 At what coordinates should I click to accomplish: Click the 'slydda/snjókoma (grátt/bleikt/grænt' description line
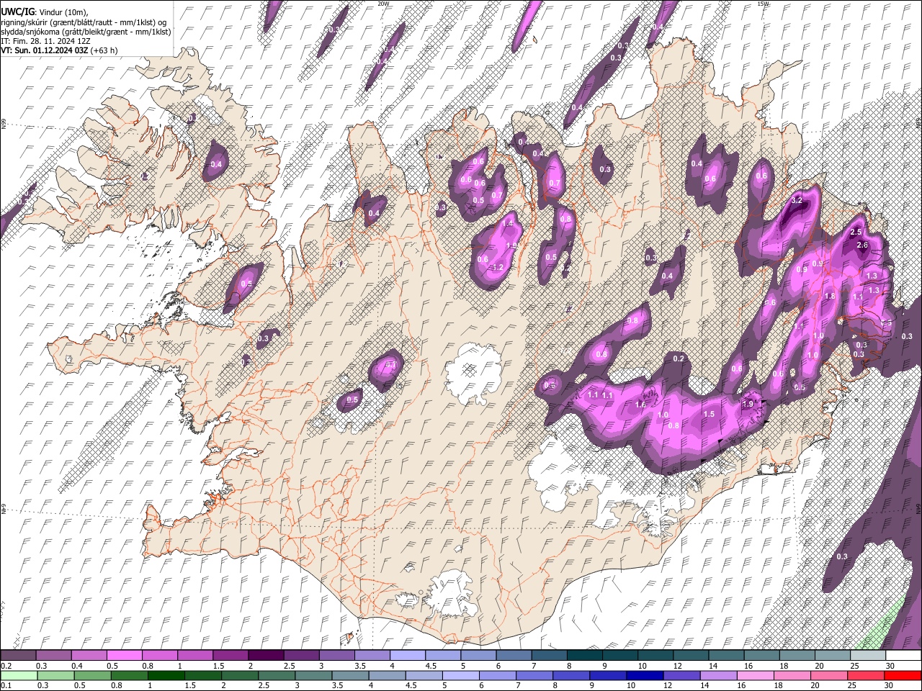click(86, 32)
